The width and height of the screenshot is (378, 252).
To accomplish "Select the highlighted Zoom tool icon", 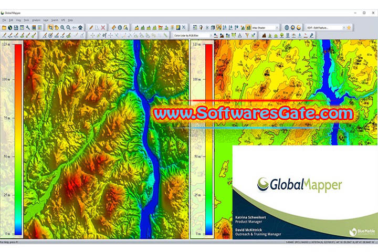I will click(50, 28).
